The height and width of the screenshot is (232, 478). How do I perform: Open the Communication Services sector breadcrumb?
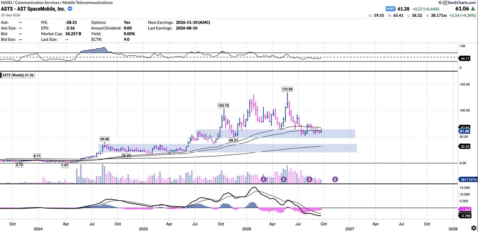click(39, 3)
